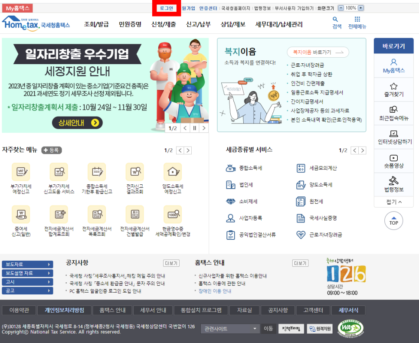
Task: Open 종합소득세 기한후 환급신고 icon
Action: pyautogui.click(x=97, y=172)
